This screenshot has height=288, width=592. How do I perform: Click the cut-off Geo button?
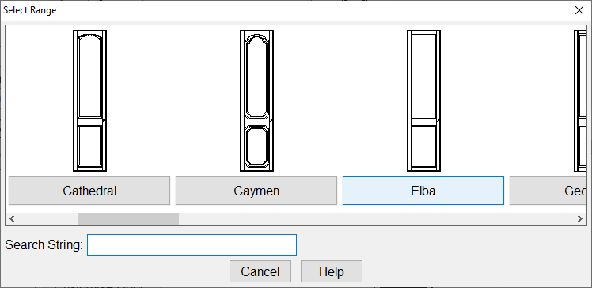[x=548, y=191]
